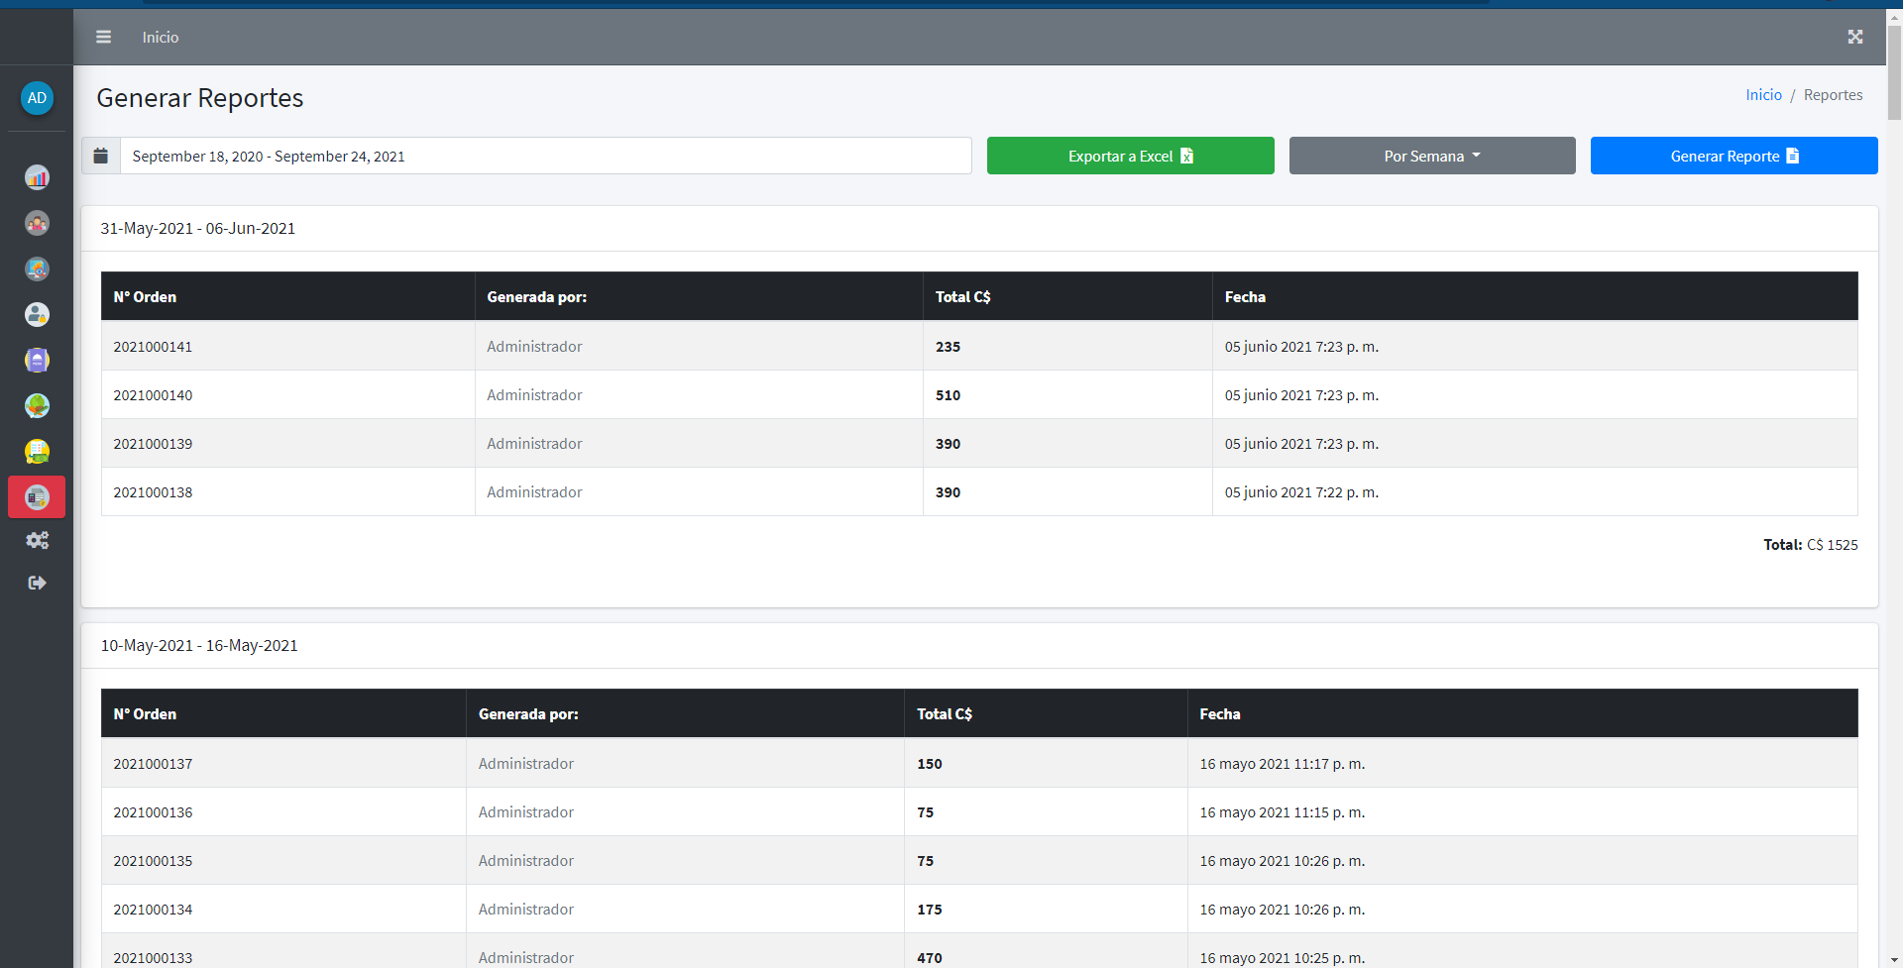Screen dimensions: 1903x968
Task: Expand the Por Semana dropdown
Action: click(1431, 156)
